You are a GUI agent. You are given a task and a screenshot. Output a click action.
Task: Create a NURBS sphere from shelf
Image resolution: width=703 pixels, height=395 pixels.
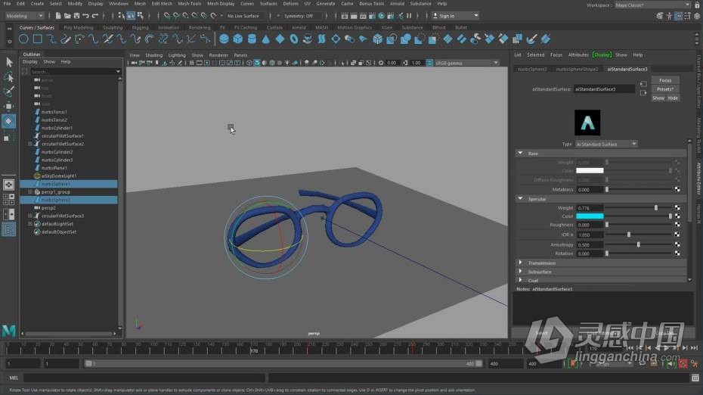224,39
